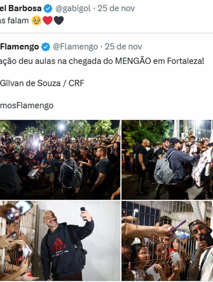
Task: Click the crying-face emoji in the tweet
Action: (x=37, y=21)
